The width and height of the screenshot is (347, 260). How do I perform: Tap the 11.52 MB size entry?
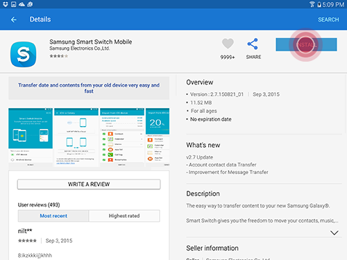[201, 103]
